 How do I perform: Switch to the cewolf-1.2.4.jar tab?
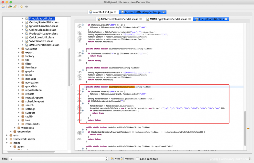coord(101,12)
